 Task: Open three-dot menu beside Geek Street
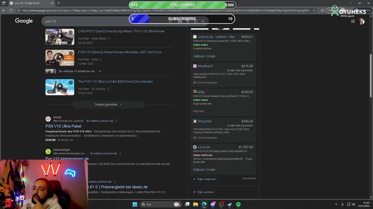coord(109,39)
